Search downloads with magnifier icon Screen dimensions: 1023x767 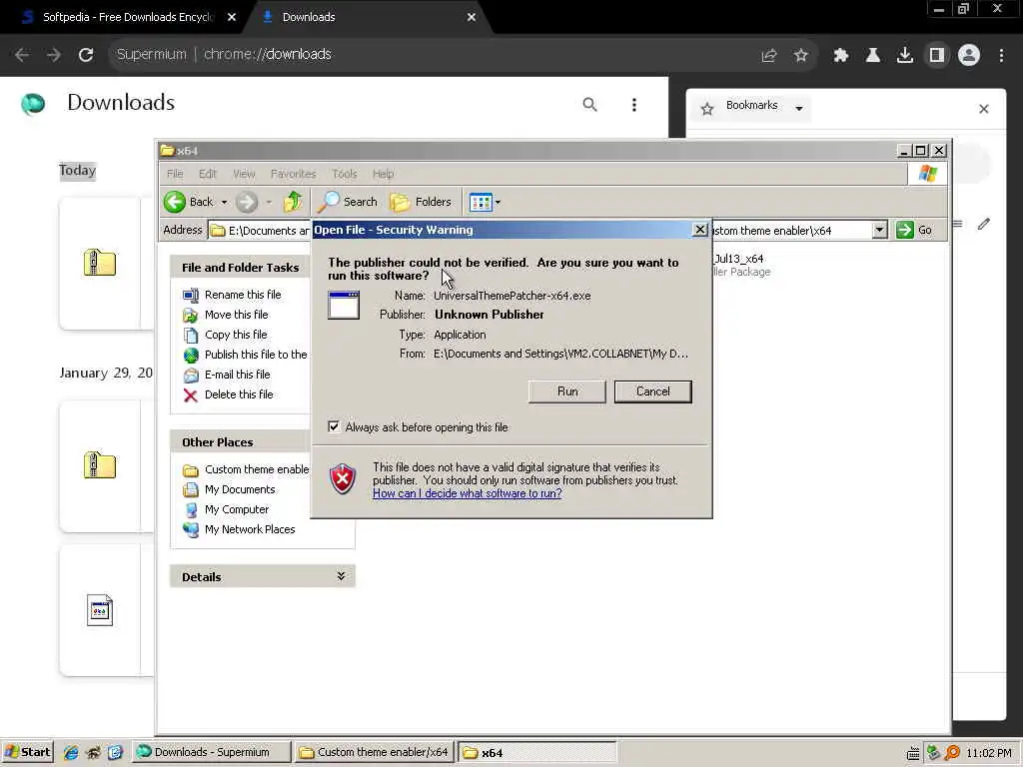click(x=589, y=104)
